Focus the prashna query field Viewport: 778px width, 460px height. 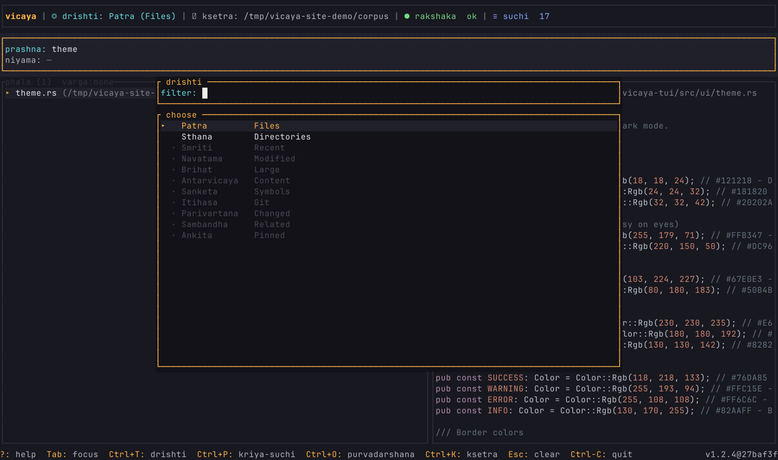[x=389, y=49]
